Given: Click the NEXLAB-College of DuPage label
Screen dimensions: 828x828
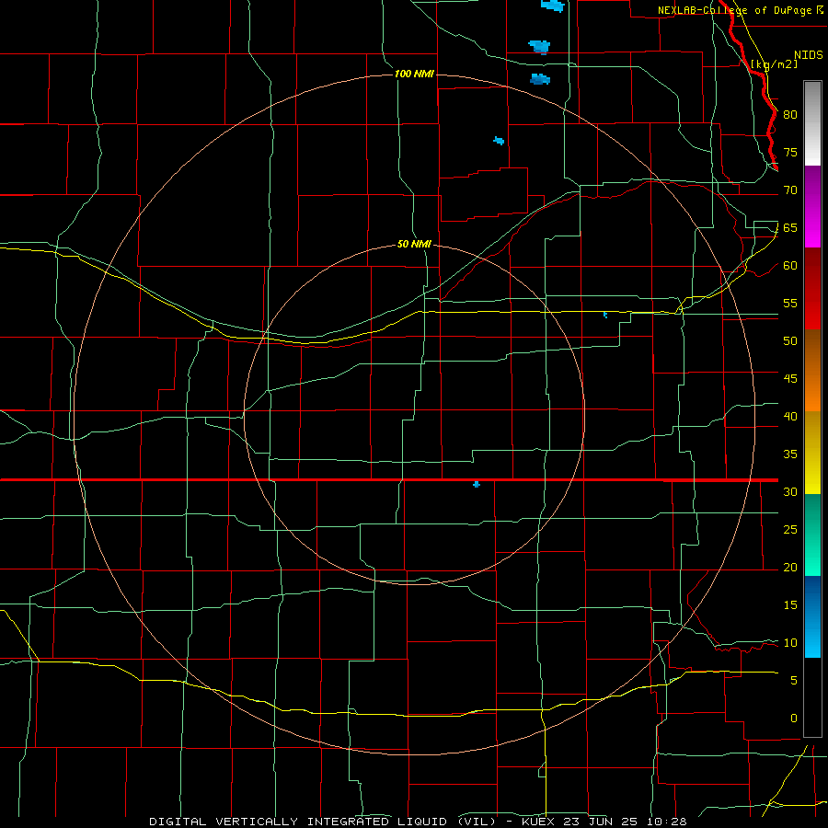Looking at the screenshot, I should point(734,10).
